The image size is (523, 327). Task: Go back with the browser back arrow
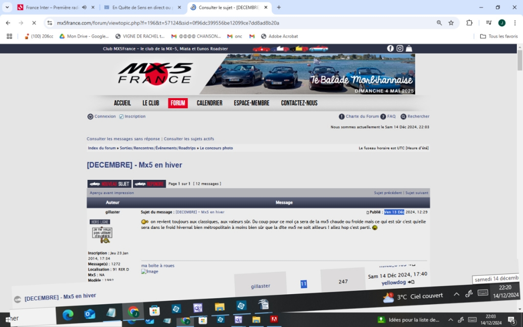(8, 22)
